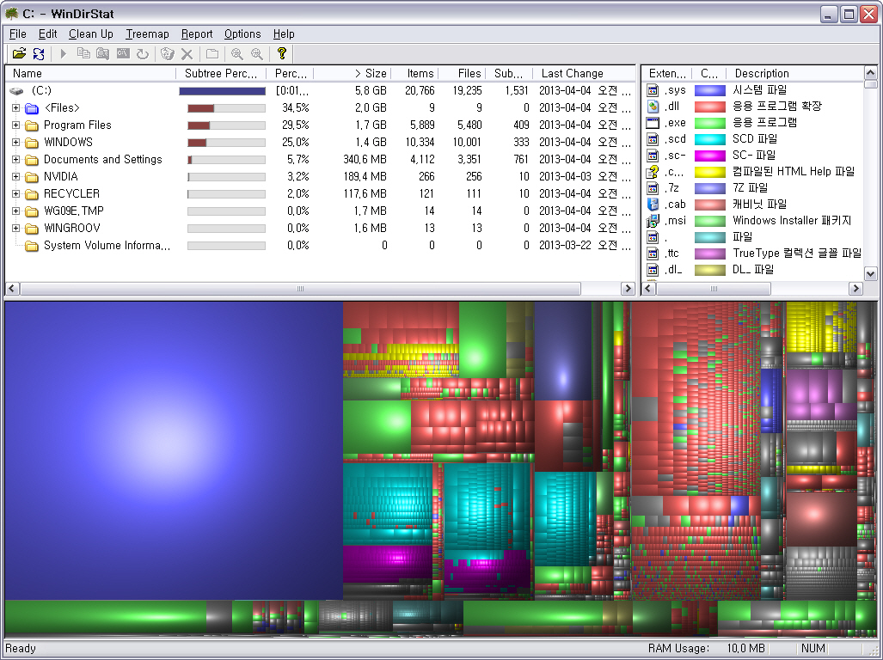Open the Treemap menu
883x660 pixels.
(147, 34)
